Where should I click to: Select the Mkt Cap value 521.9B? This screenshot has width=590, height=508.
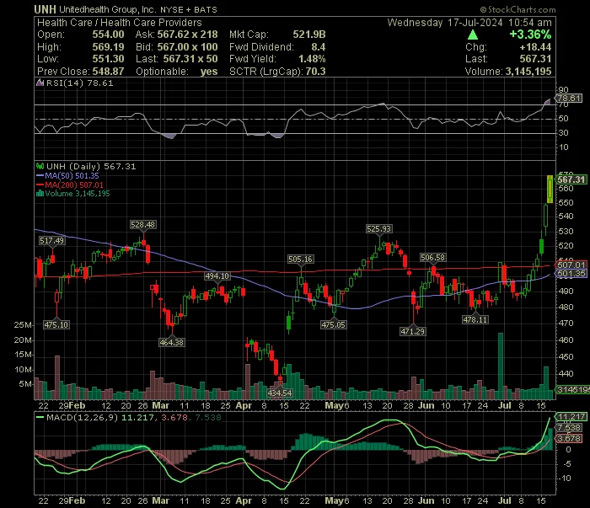click(x=309, y=35)
